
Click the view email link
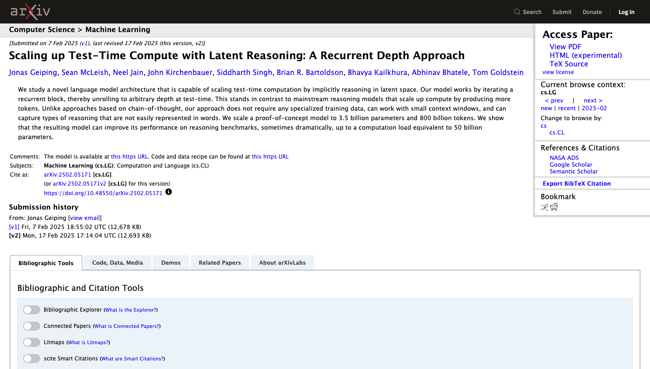pos(85,218)
